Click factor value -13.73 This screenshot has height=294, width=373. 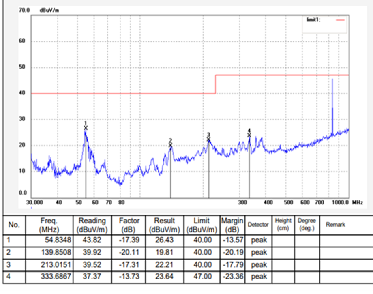tap(129, 277)
